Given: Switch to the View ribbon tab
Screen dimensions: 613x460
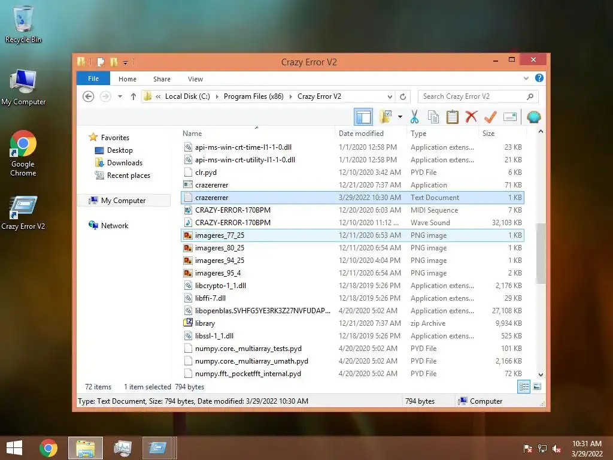Looking at the screenshot, I should tap(195, 79).
